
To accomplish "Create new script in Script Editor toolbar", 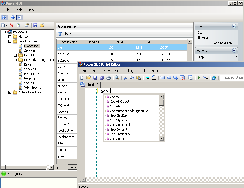I will click(x=82, y=77).
